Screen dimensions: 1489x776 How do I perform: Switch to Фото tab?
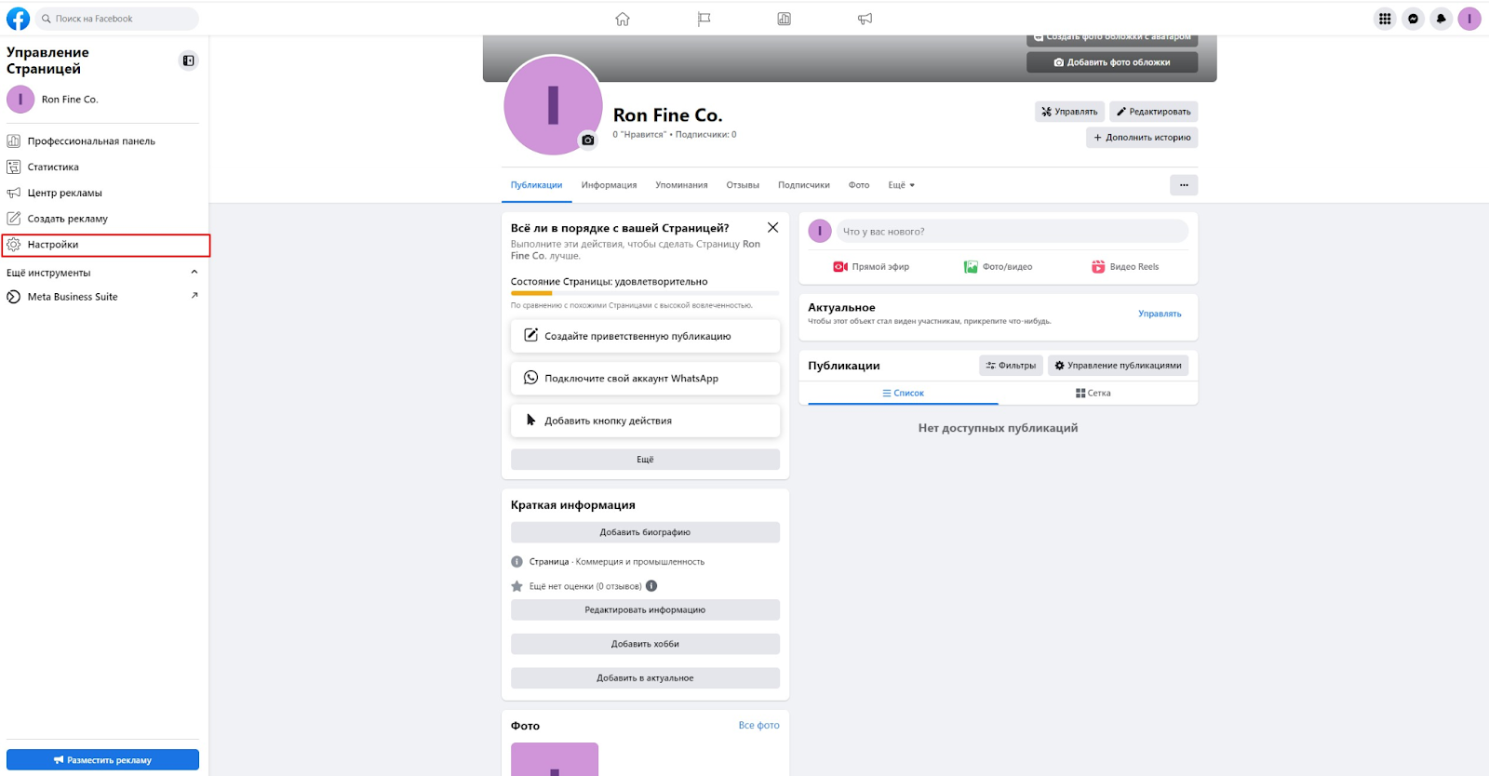click(859, 185)
